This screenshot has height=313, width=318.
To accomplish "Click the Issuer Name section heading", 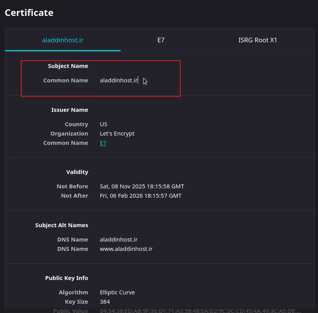I will [69, 110].
